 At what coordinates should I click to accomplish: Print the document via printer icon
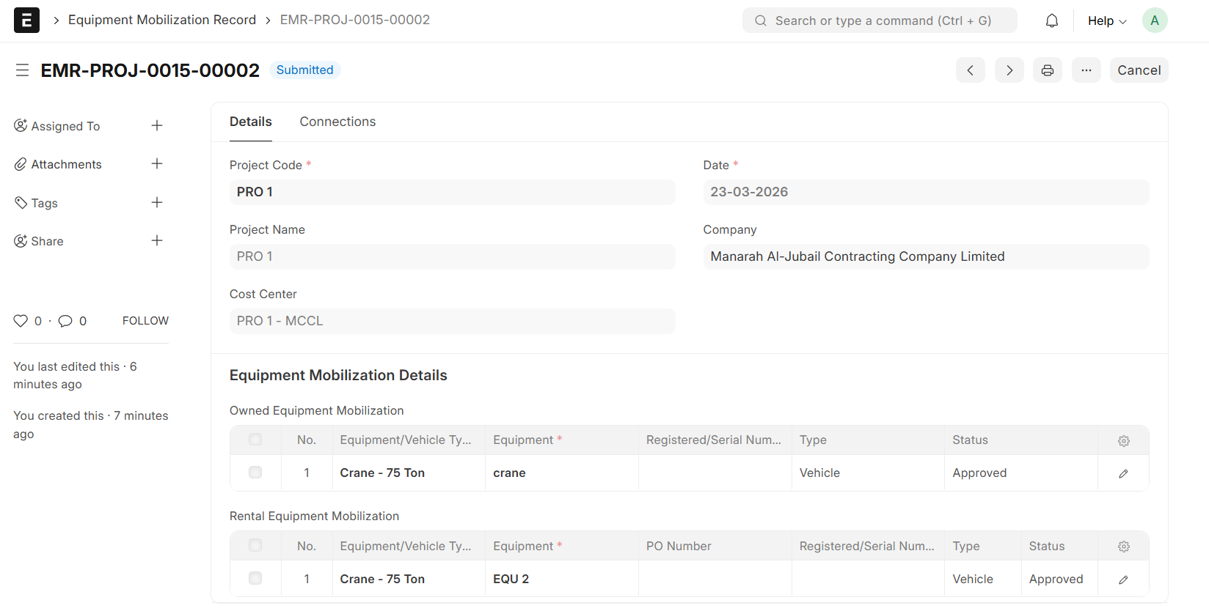coord(1047,70)
